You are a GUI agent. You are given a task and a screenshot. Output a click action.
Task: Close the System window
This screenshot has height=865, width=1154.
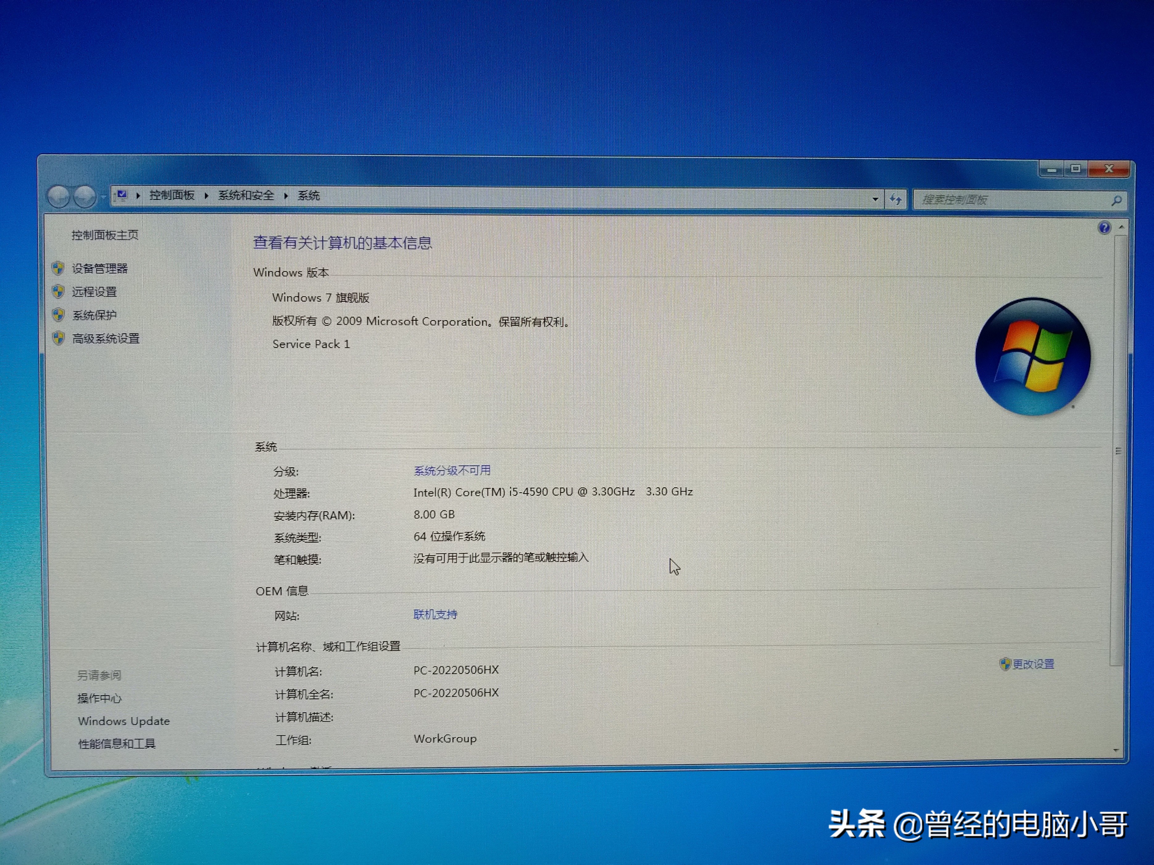tap(1109, 168)
